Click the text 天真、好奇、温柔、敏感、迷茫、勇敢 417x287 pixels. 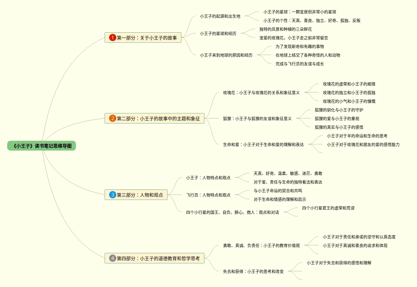click(x=288, y=173)
